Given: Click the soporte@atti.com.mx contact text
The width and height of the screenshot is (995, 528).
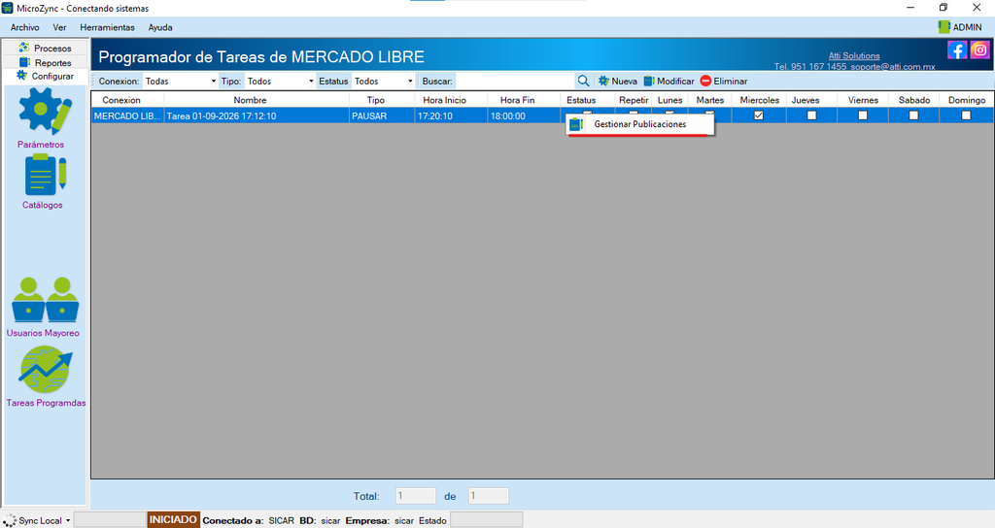Looking at the screenshot, I should tap(893, 67).
